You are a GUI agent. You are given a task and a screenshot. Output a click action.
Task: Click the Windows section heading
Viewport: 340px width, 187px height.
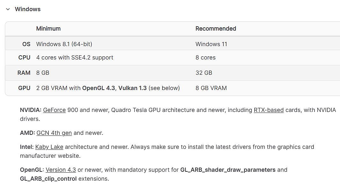point(28,9)
